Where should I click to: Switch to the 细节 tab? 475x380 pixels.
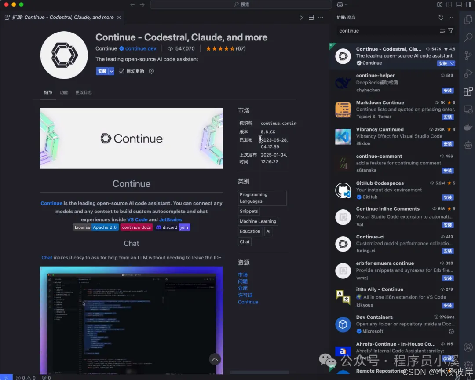coord(48,92)
